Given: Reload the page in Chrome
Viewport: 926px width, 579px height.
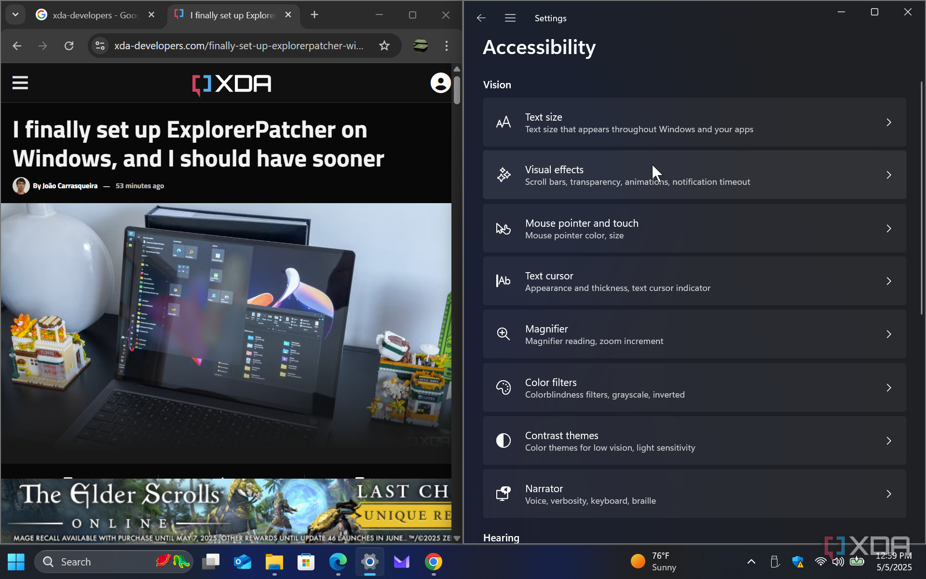Looking at the screenshot, I should pyautogui.click(x=69, y=46).
